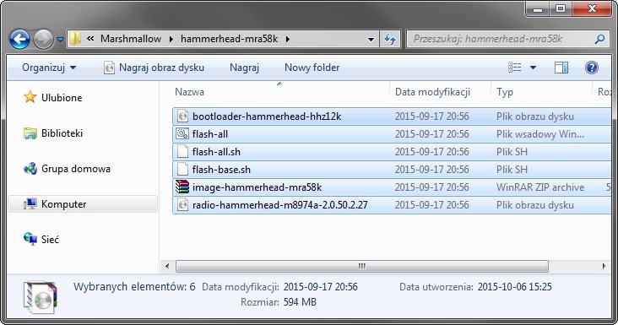The height and width of the screenshot is (325, 618).
Task: Click Data modyfikacji value in details pane
Action: pos(321,287)
